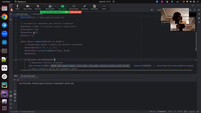Image resolution: width=201 pixels, height=113 pixels.
Task: Expand the Participants options arrow
Action: point(56,6)
